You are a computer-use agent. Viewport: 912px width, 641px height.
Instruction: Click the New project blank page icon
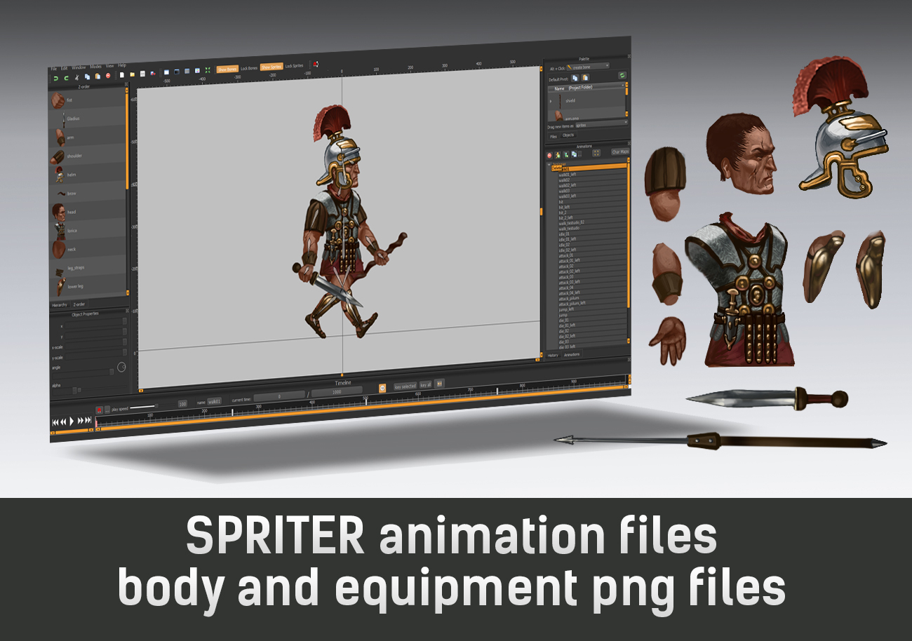tap(122, 74)
